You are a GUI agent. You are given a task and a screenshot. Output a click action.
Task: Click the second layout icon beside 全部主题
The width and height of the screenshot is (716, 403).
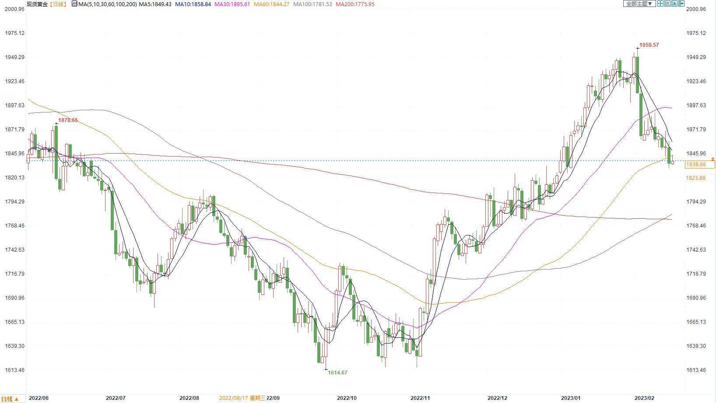pyautogui.click(x=667, y=4)
